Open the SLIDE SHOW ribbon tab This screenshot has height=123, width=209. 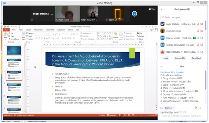coord(61,30)
